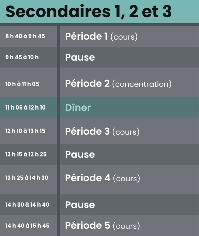This screenshot has height=236, width=199.
Task: Click the 14 h 30 à 14 h 40 time cell
Action: click(x=28, y=205)
